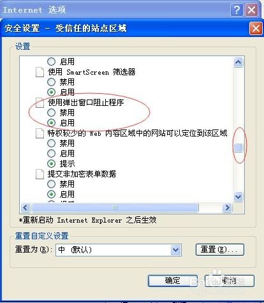This screenshot has width=264, height=303.
Task: Close the 安全设置 security settings dialog
Action: tap(256, 28)
